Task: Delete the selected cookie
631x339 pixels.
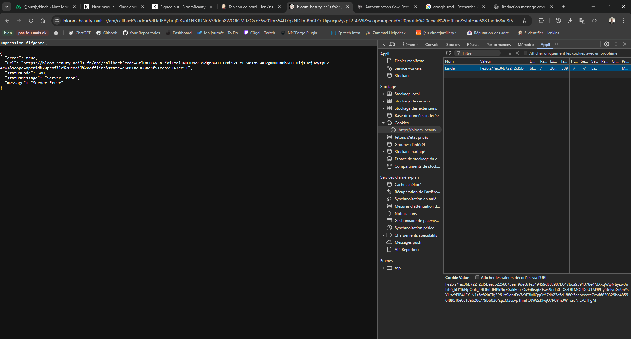Action: tap(517, 53)
